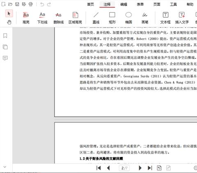The image size is (197, 173).
Task: Expand the sidebar chevron at bottom left
Action: point(5,167)
